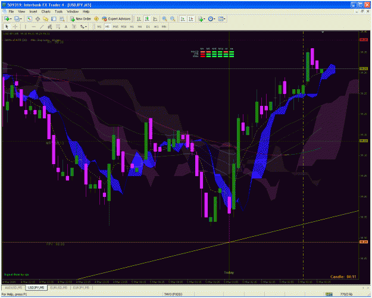Screen dimensions: 372x298
Task: Switch chart to M1 timeframe
Action: 99,27
